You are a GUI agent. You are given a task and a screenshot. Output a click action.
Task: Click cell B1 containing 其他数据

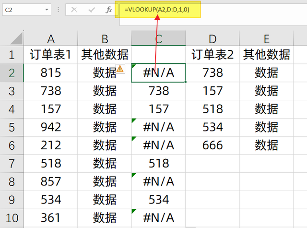tap(105, 55)
